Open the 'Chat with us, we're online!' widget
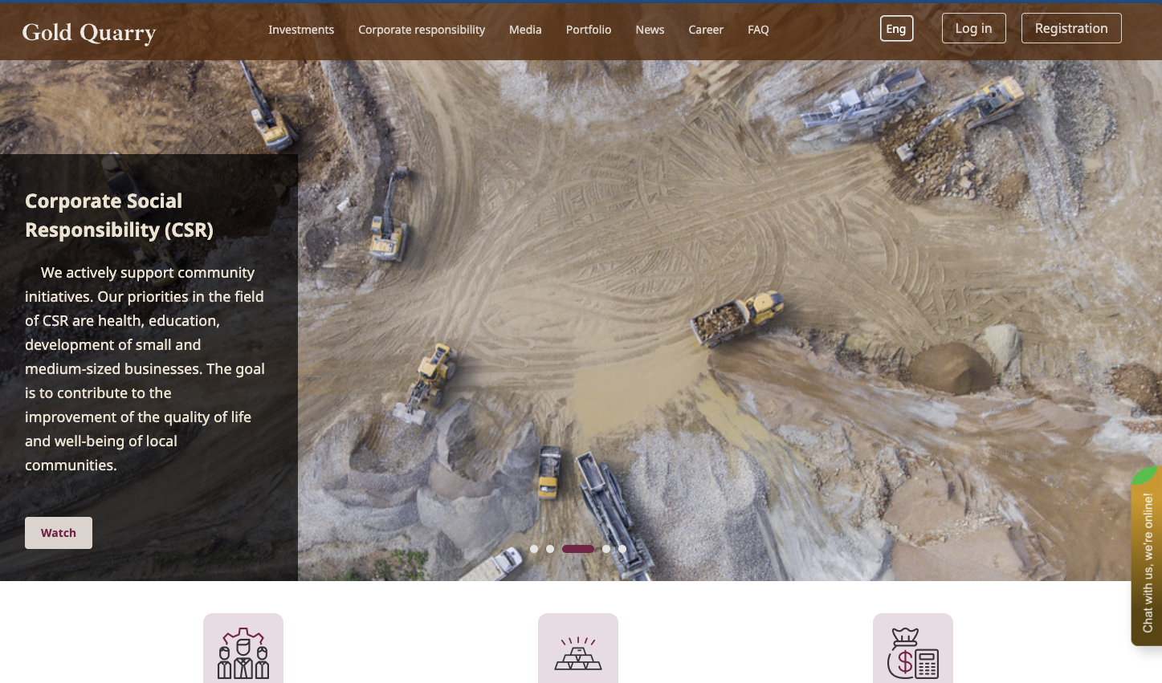This screenshot has height=683, width=1162. pyautogui.click(x=1147, y=556)
